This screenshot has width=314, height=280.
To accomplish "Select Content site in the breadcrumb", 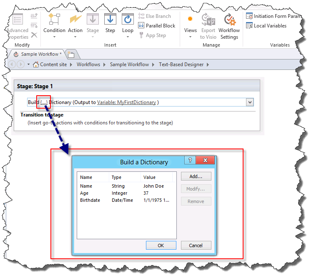I will [x=53, y=64].
